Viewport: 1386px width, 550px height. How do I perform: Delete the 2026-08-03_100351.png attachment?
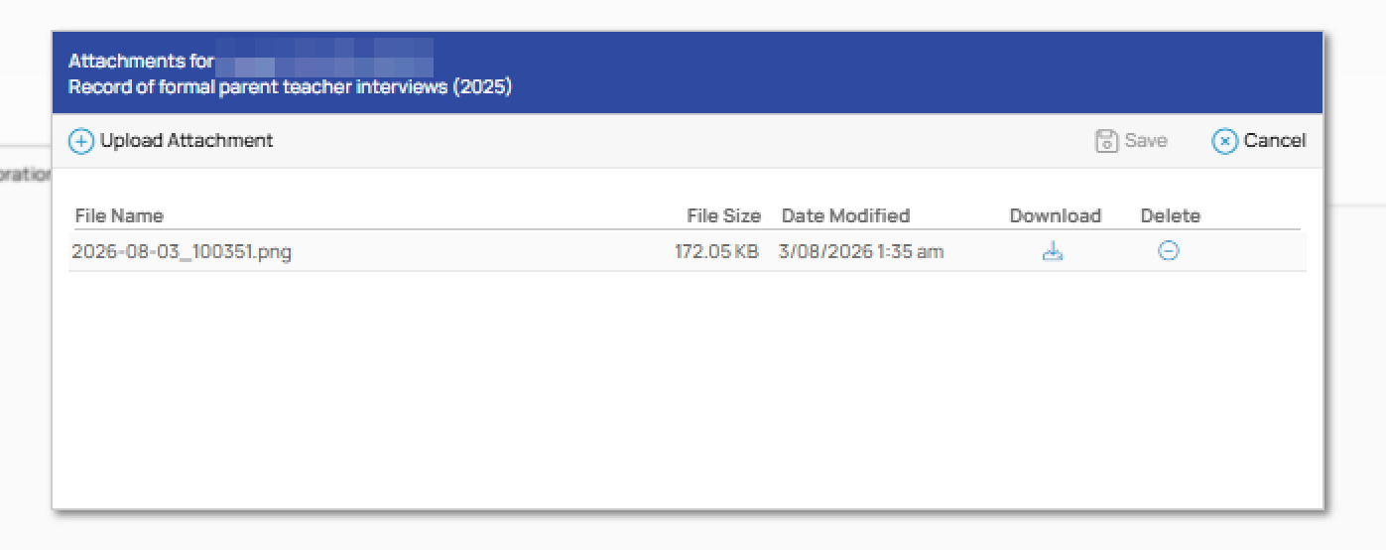1169,252
